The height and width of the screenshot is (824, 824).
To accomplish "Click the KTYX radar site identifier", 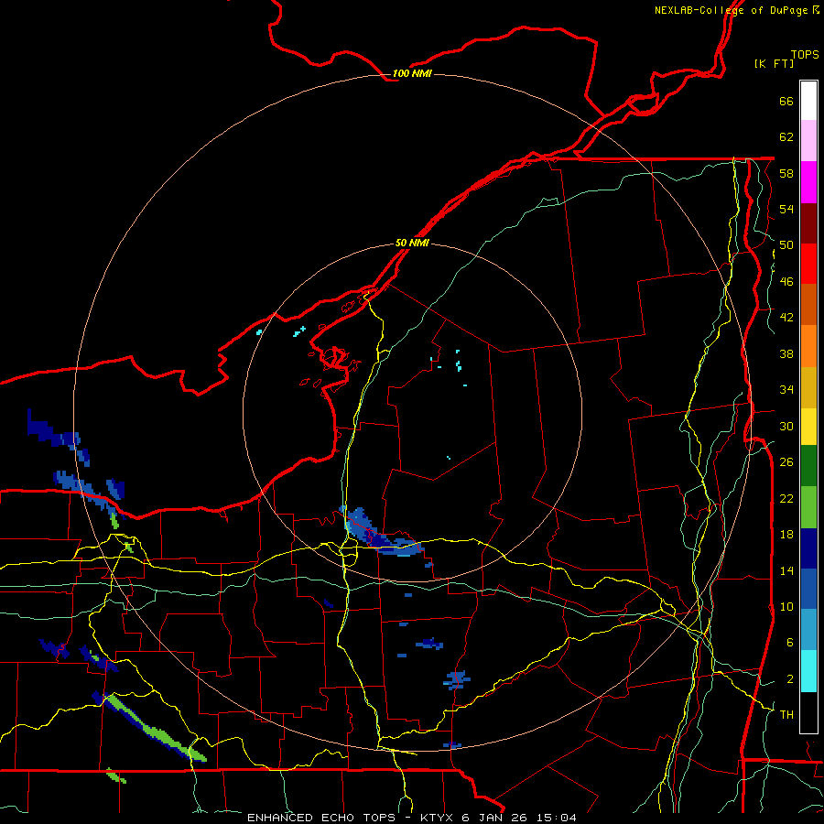I will click(439, 818).
